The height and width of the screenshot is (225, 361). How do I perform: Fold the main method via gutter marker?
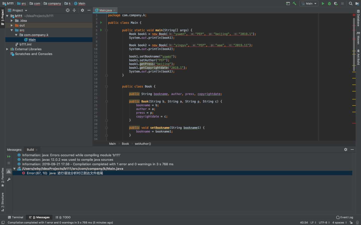[107, 30]
